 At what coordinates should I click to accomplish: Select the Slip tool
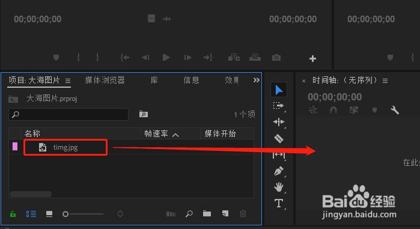click(x=279, y=155)
